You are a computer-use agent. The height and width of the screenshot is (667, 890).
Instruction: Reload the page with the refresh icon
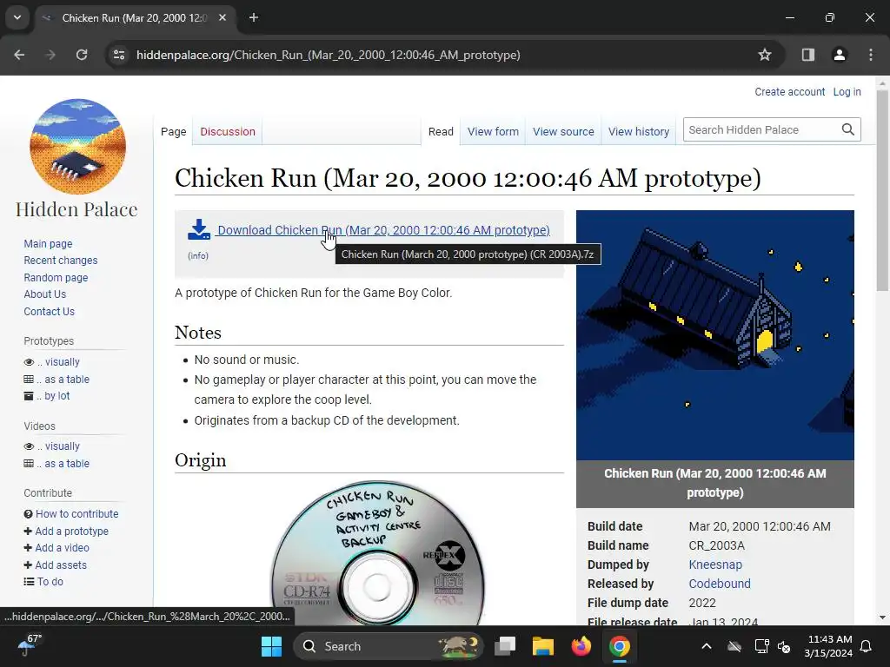(x=82, y=55)
